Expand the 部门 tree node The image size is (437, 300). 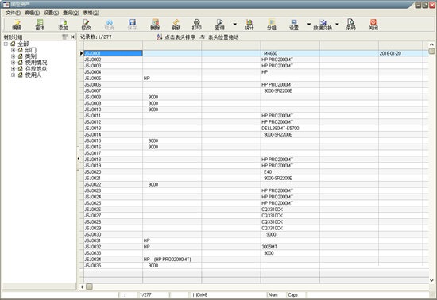tap(13, 50)
